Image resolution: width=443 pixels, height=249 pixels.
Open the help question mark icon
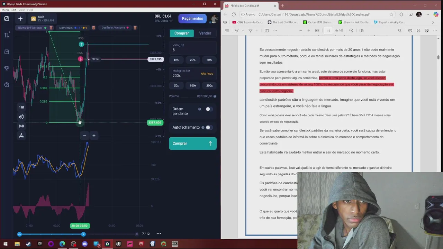7,85
